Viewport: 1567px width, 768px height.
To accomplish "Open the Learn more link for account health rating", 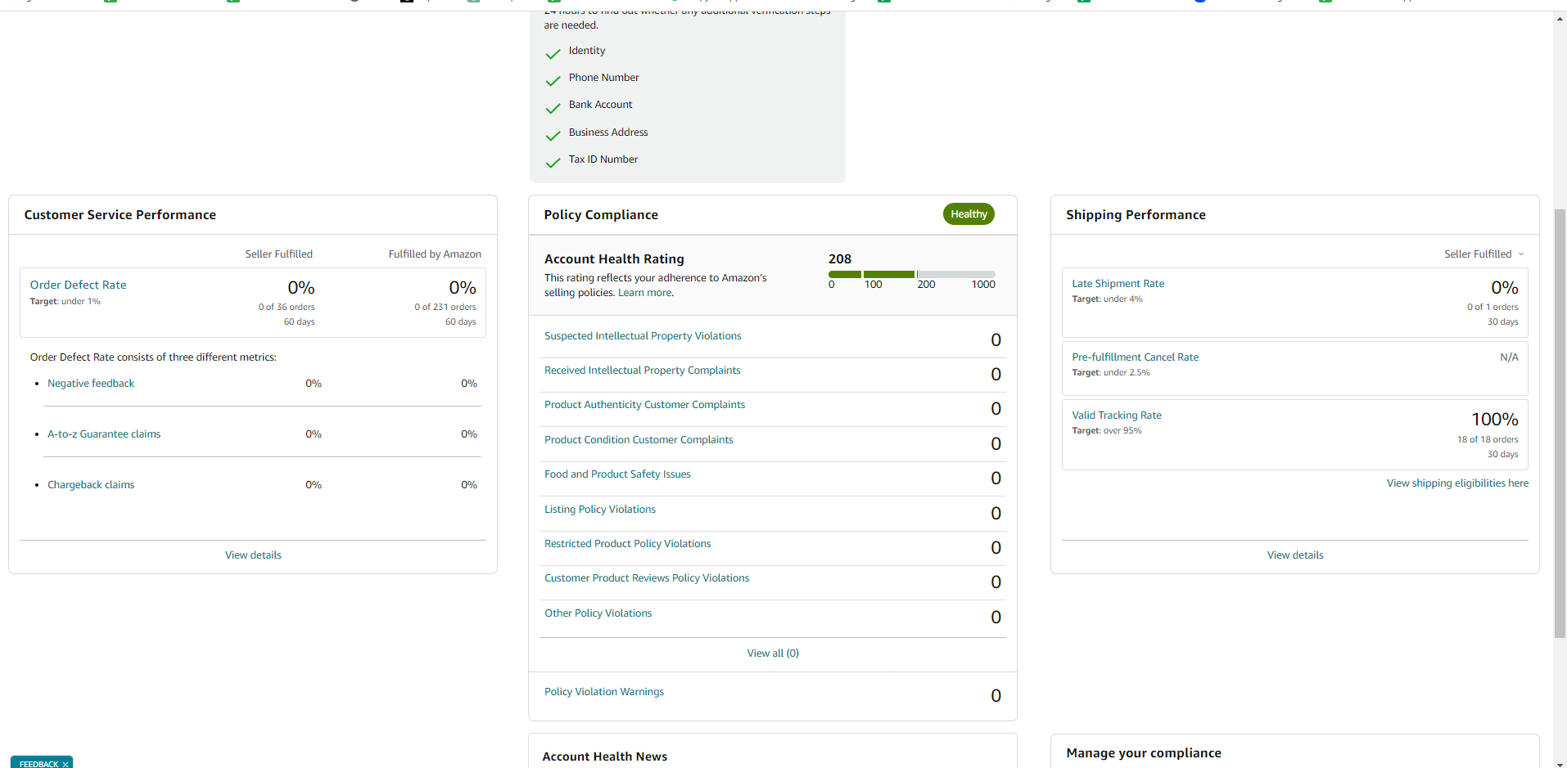I will [x=645, y=293].
